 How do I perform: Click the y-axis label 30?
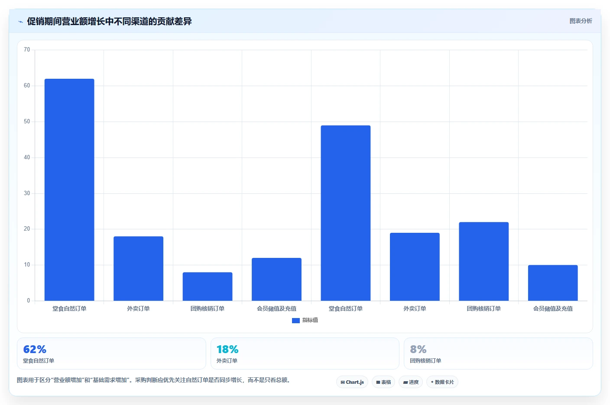[x=27, y=193]
